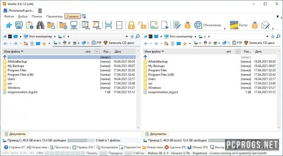Click left panel Документы tab
The image size is (283, 156).
click(15, 134)
